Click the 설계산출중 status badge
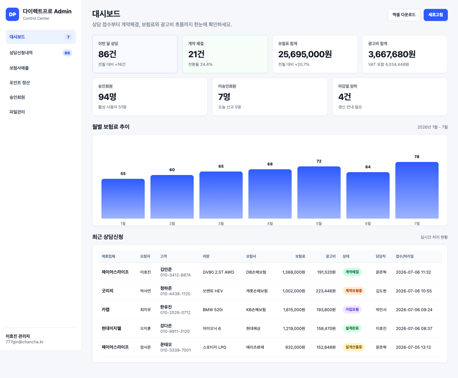 354,347
